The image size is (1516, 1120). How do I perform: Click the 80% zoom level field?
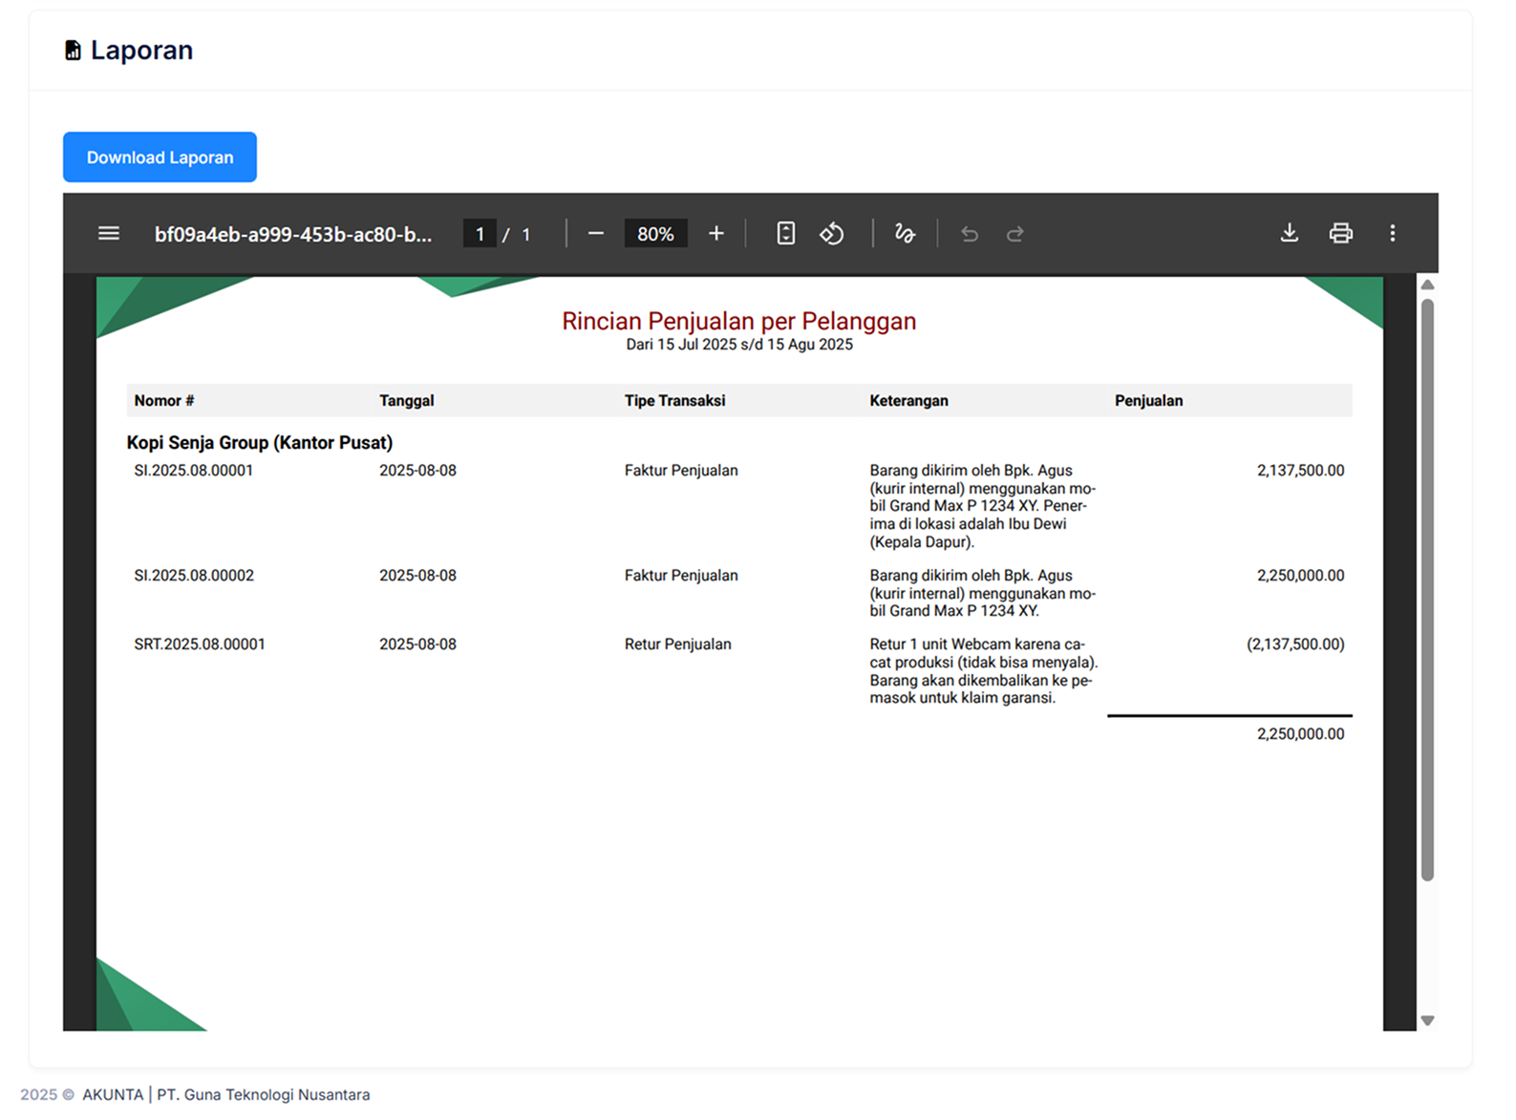(x=655, y=234)
